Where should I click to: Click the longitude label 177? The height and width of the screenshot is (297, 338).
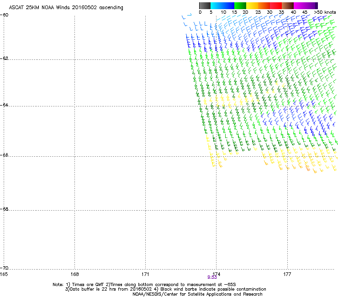point(287,274)
